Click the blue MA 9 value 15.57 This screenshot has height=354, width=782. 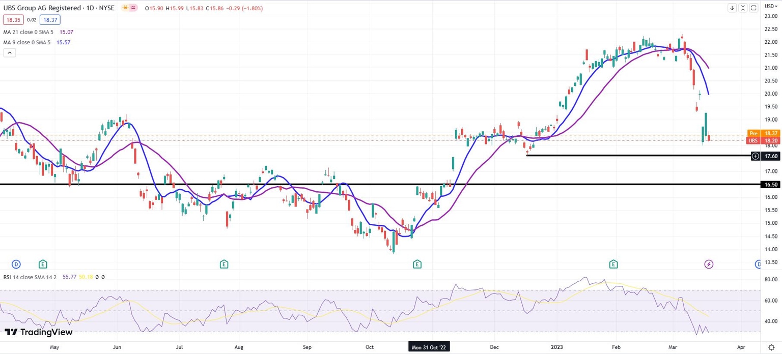[63, 42]
